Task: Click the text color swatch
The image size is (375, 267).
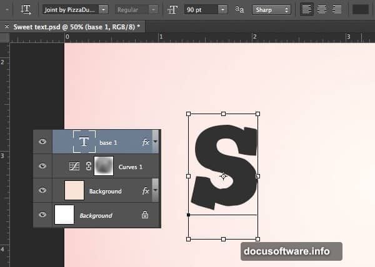Action: pos(360,9)
